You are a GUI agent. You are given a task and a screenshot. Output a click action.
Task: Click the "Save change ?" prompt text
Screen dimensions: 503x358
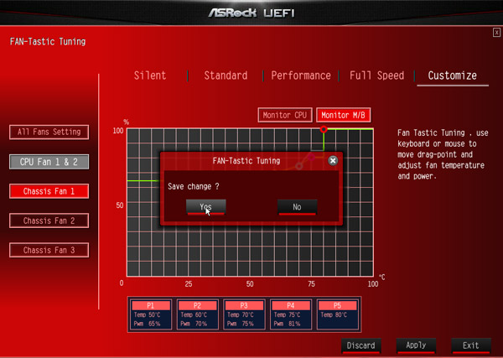click(194, 187)
